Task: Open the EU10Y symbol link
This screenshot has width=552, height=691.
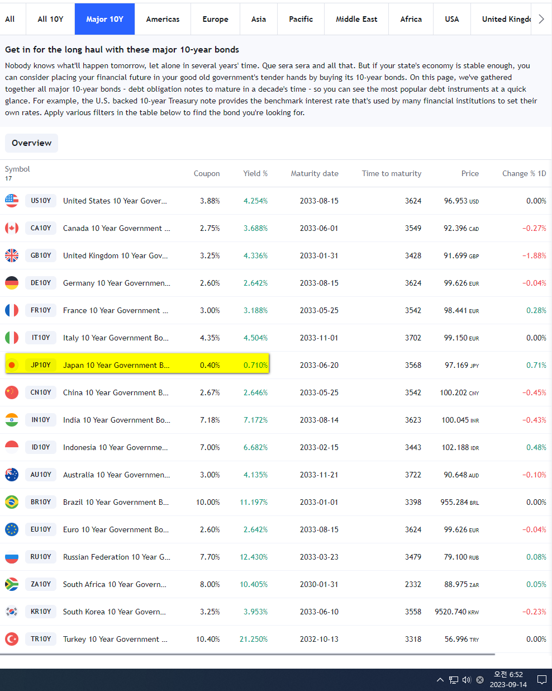Action: click(41, 529)
